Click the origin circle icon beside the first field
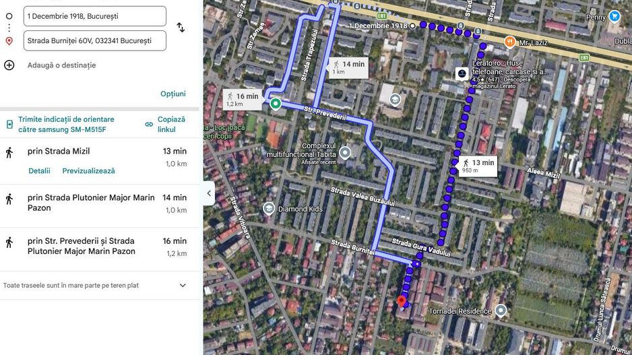 click(9, 16)
